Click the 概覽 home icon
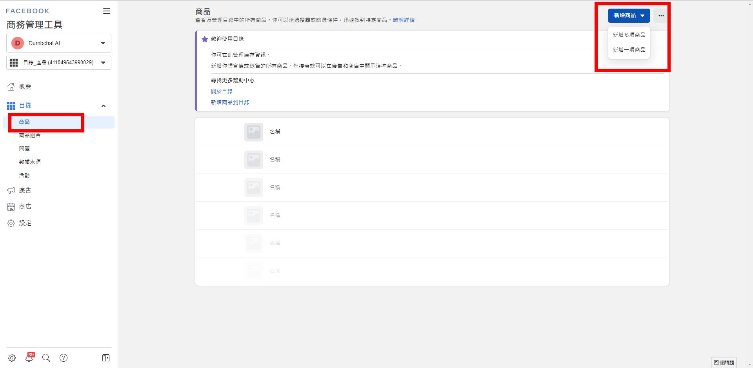The width and height of the screenshot is (753, 368). click(x=11, y=87)
